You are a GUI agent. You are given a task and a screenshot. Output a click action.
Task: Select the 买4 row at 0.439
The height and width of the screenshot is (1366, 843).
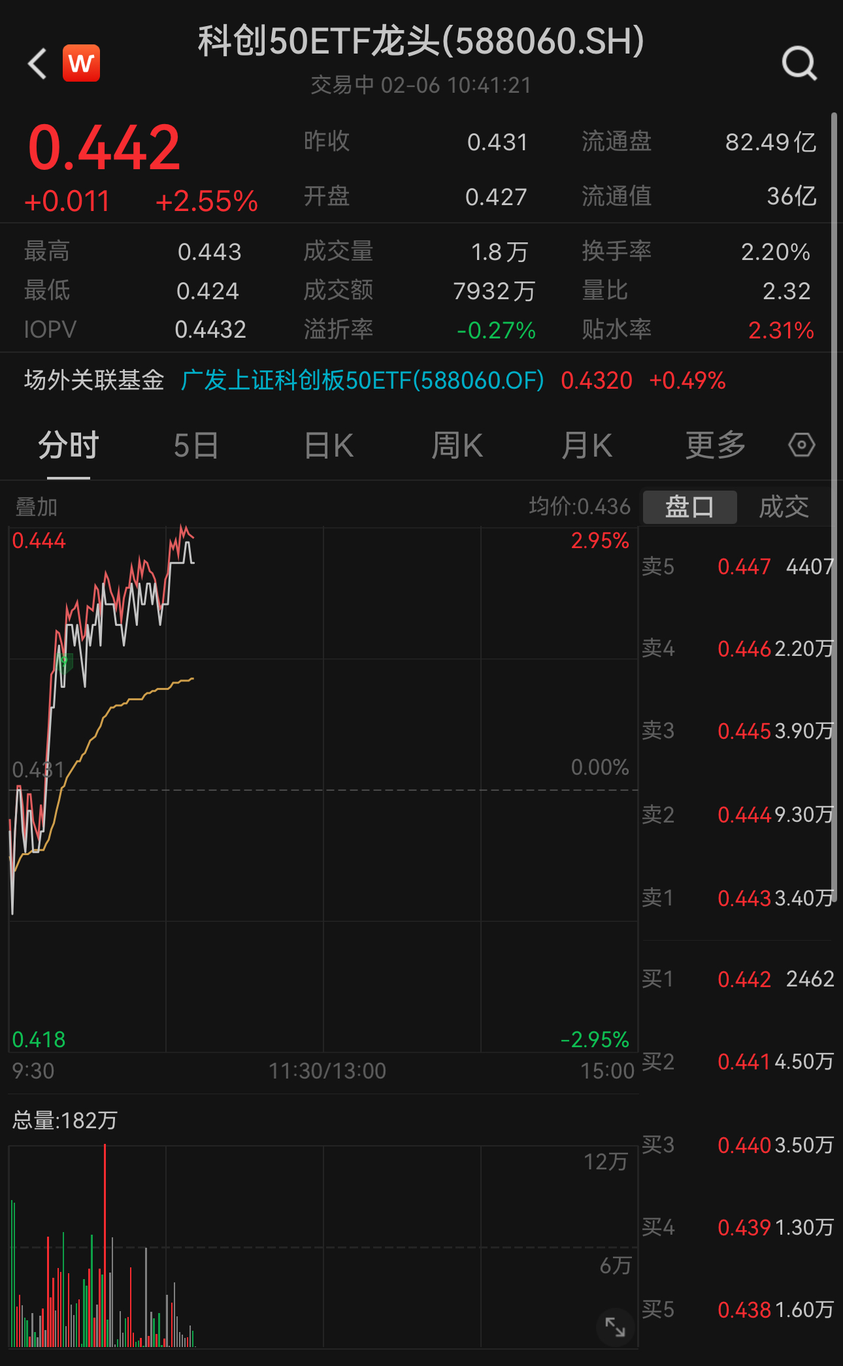coord(738,1228)
